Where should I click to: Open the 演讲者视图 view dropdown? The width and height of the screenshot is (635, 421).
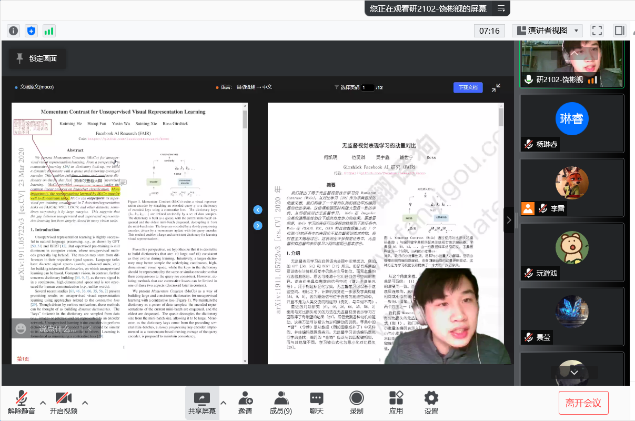(547, 31)
